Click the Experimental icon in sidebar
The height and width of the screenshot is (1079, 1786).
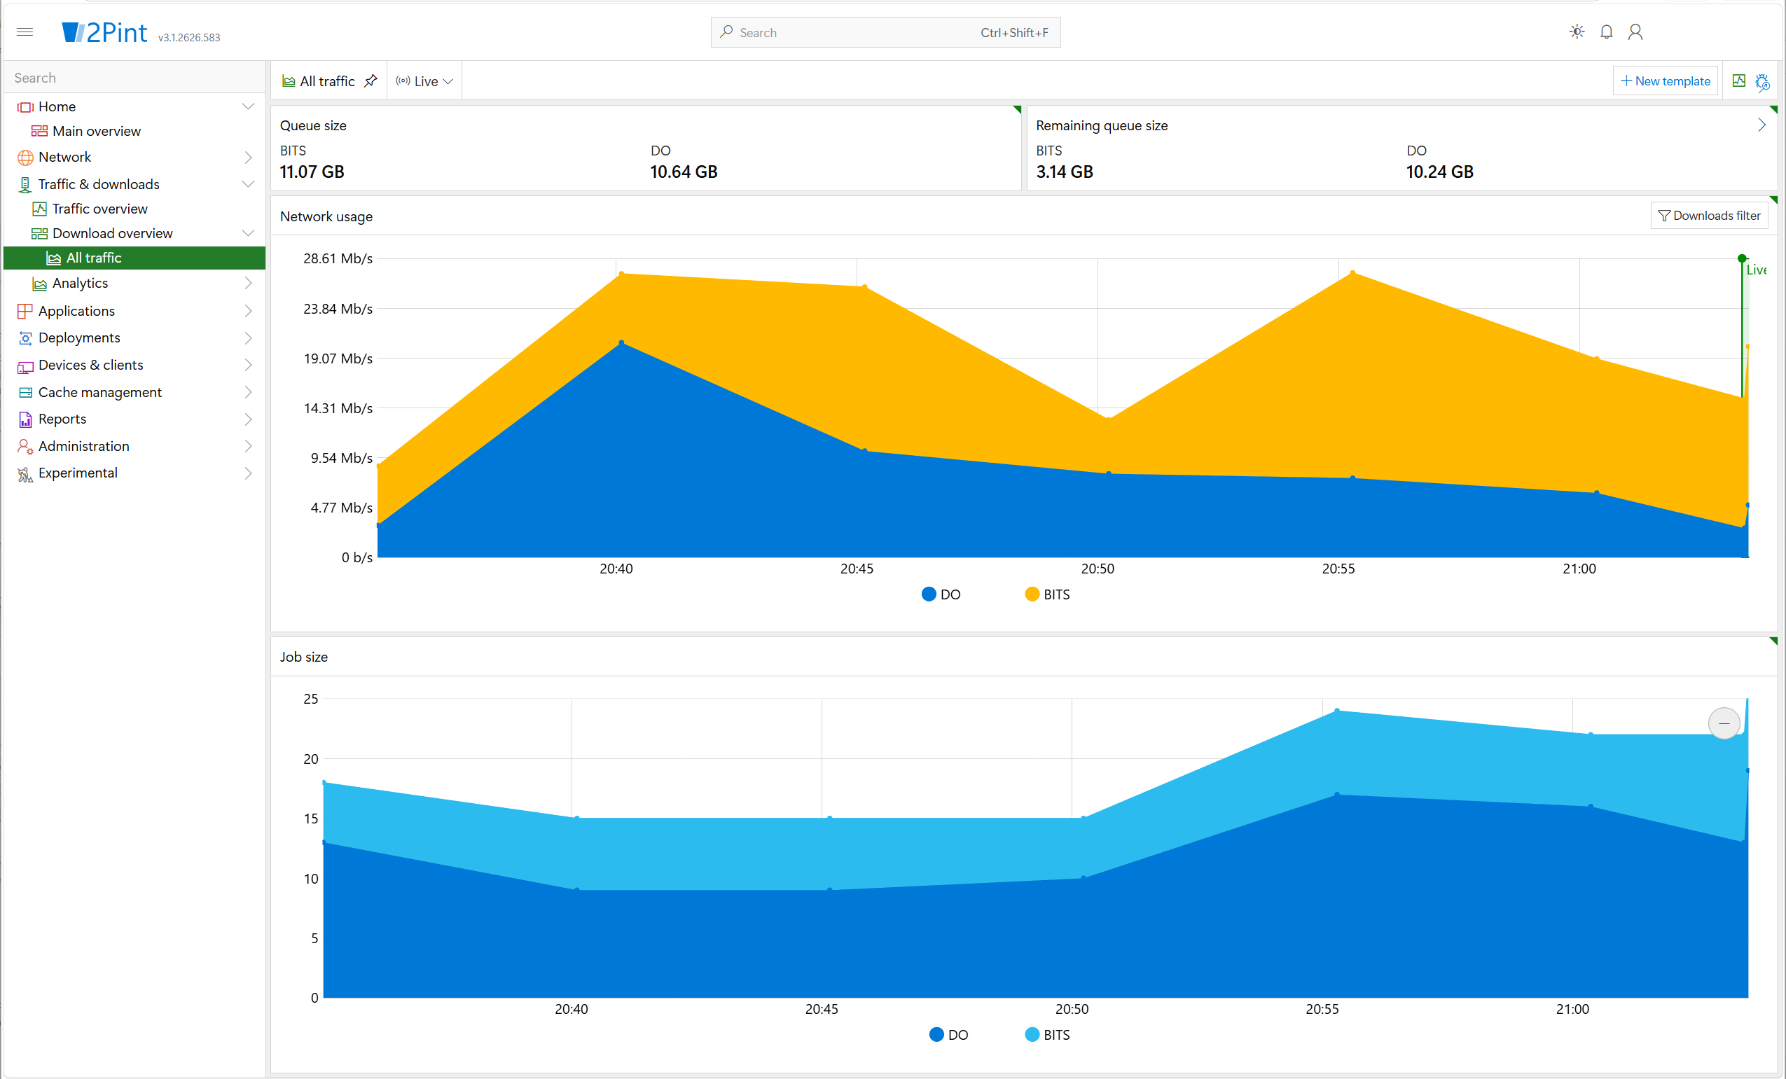pyautogui.click(x=25, y=473)
